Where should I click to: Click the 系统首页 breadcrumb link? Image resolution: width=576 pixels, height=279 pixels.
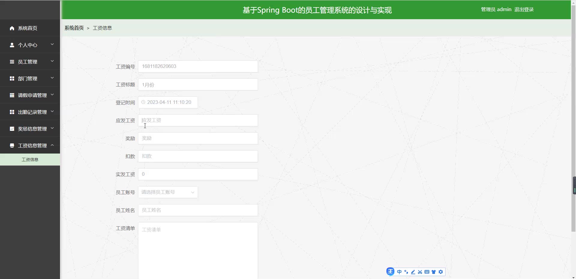pos(74,28)
